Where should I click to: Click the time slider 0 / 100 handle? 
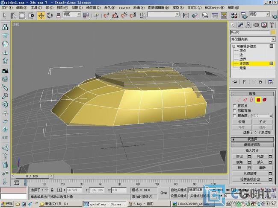pos(32,176)
